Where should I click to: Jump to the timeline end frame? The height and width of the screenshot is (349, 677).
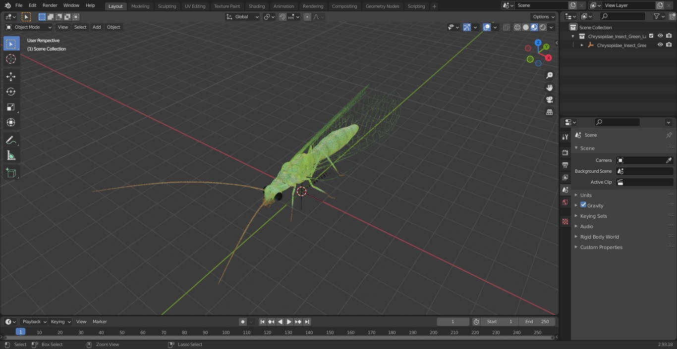click(x=307, y=322)
